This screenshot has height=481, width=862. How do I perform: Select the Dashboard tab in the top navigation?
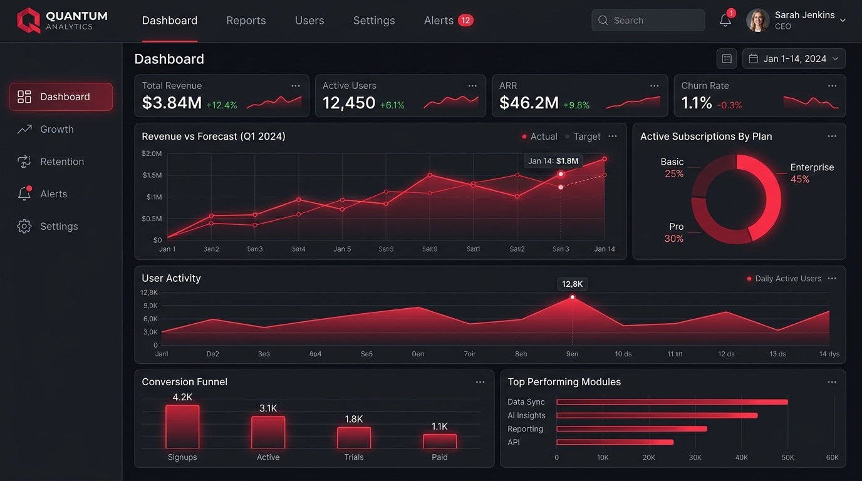click(x=170, y=21)
